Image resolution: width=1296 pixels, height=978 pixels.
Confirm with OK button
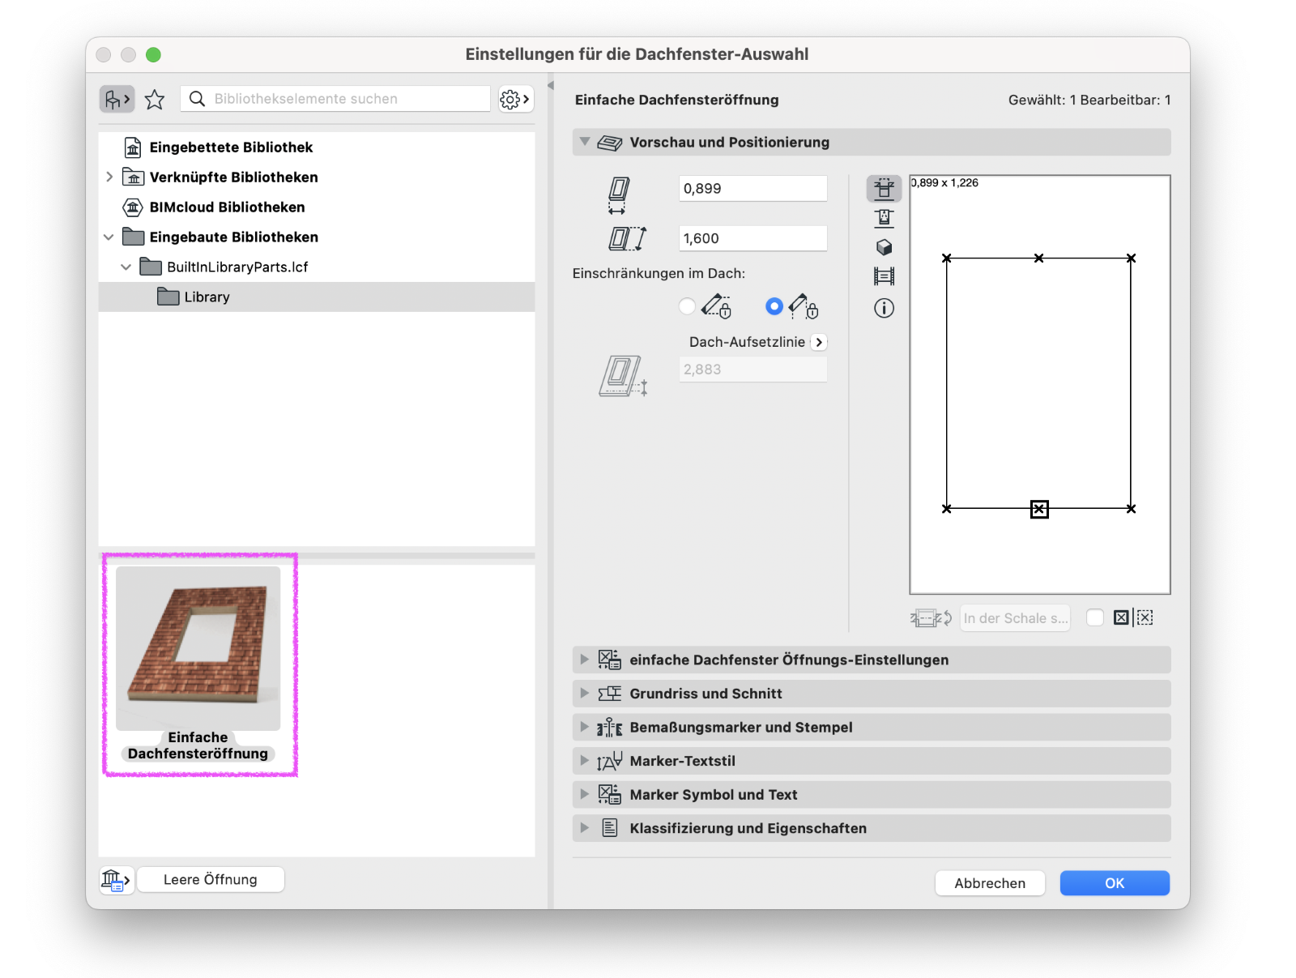[1115, 883]
